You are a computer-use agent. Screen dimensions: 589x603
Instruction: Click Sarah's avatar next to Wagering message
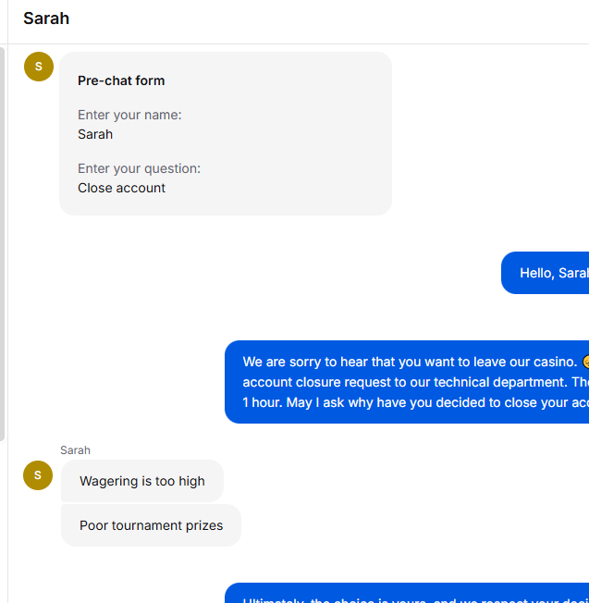[x=38, y=475]
